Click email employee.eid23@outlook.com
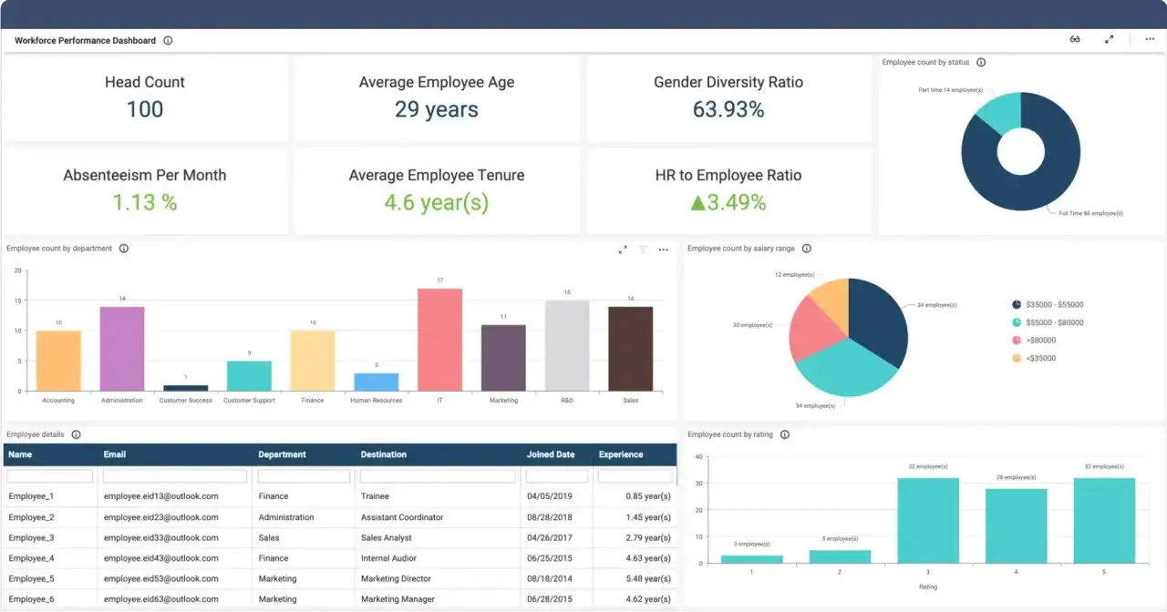1167x612 pixels. (161, 517)
